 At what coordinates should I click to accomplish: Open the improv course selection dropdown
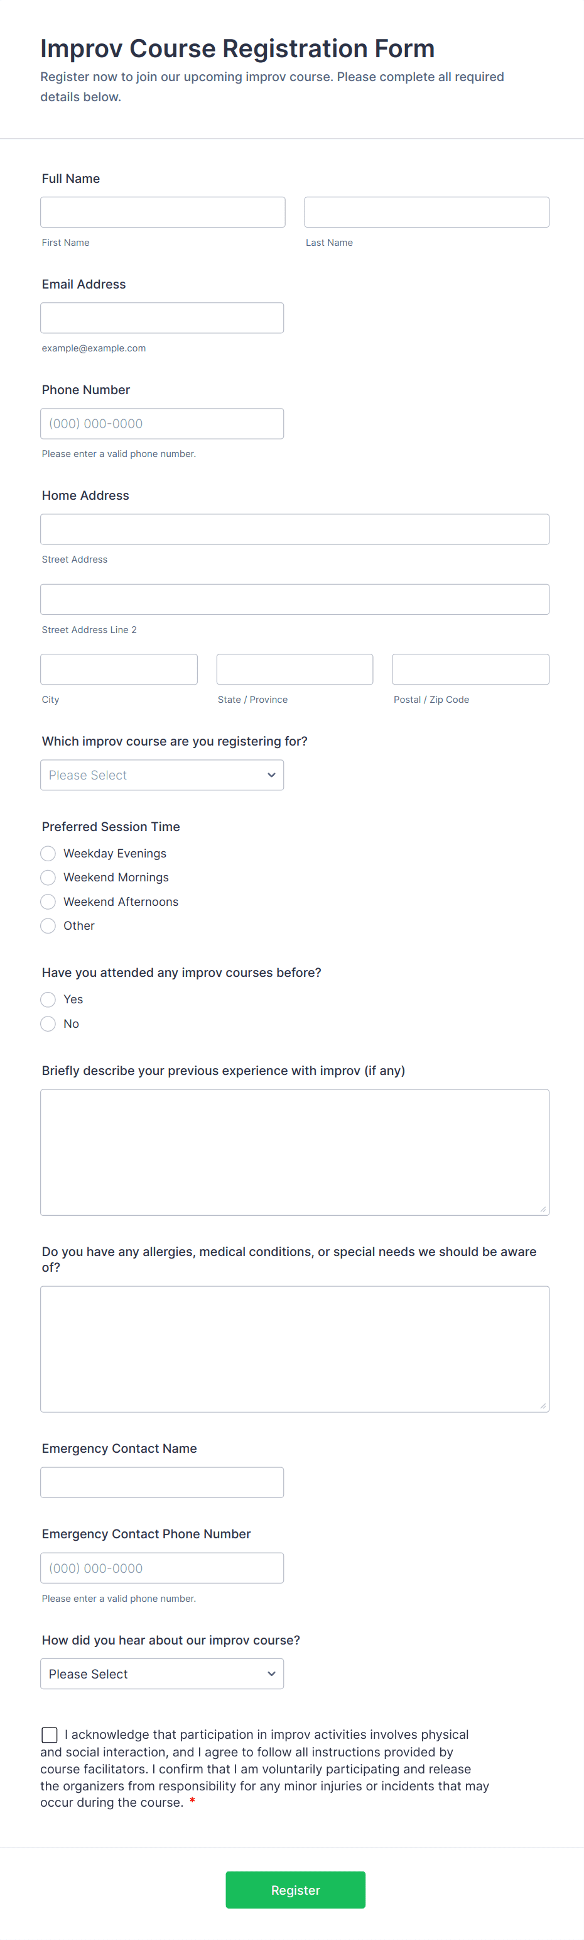(x=162, y=775)
